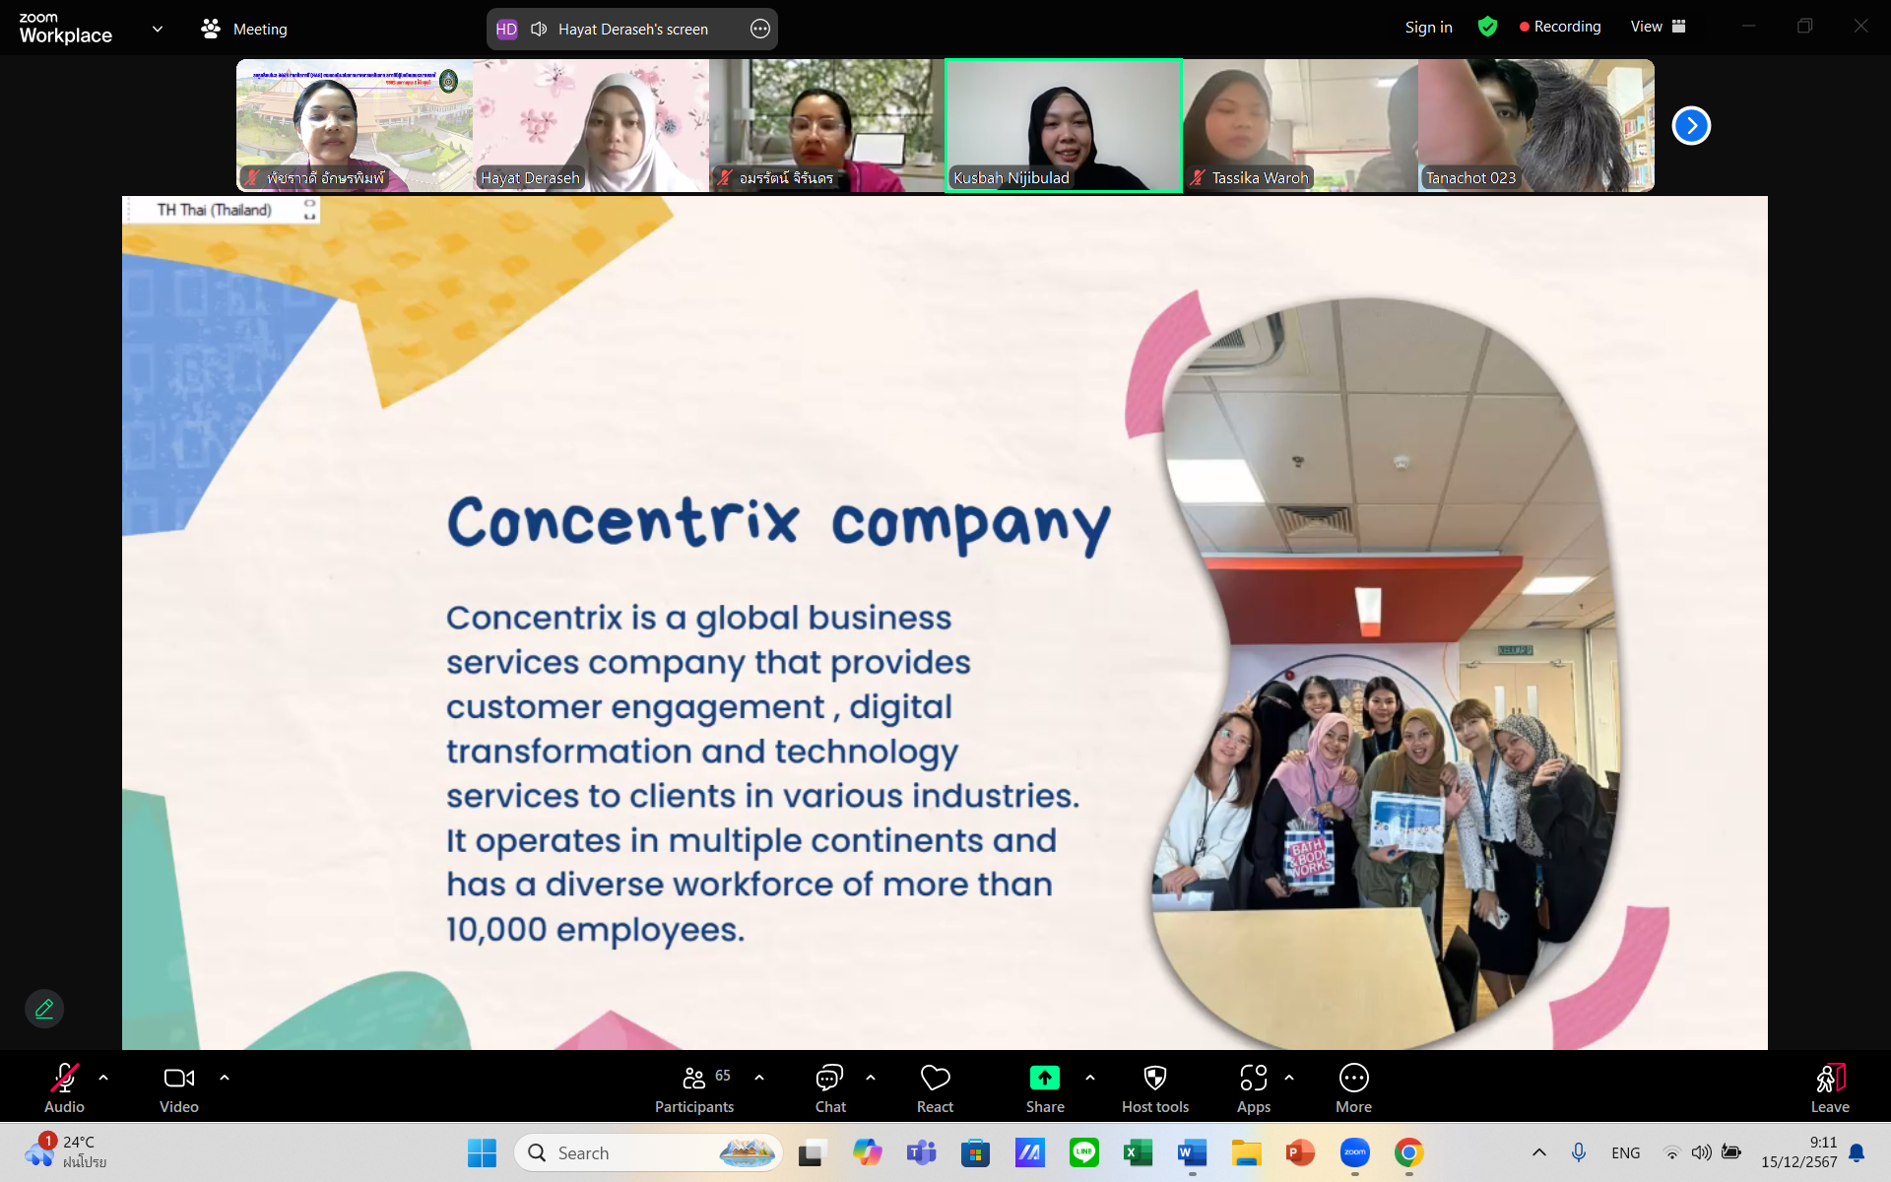Switch to Word in taskbar

[1192, 1152]
